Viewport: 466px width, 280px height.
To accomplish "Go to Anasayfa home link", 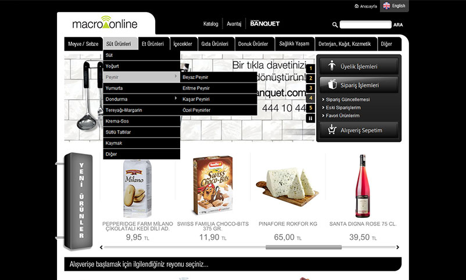I will [365, 6].
